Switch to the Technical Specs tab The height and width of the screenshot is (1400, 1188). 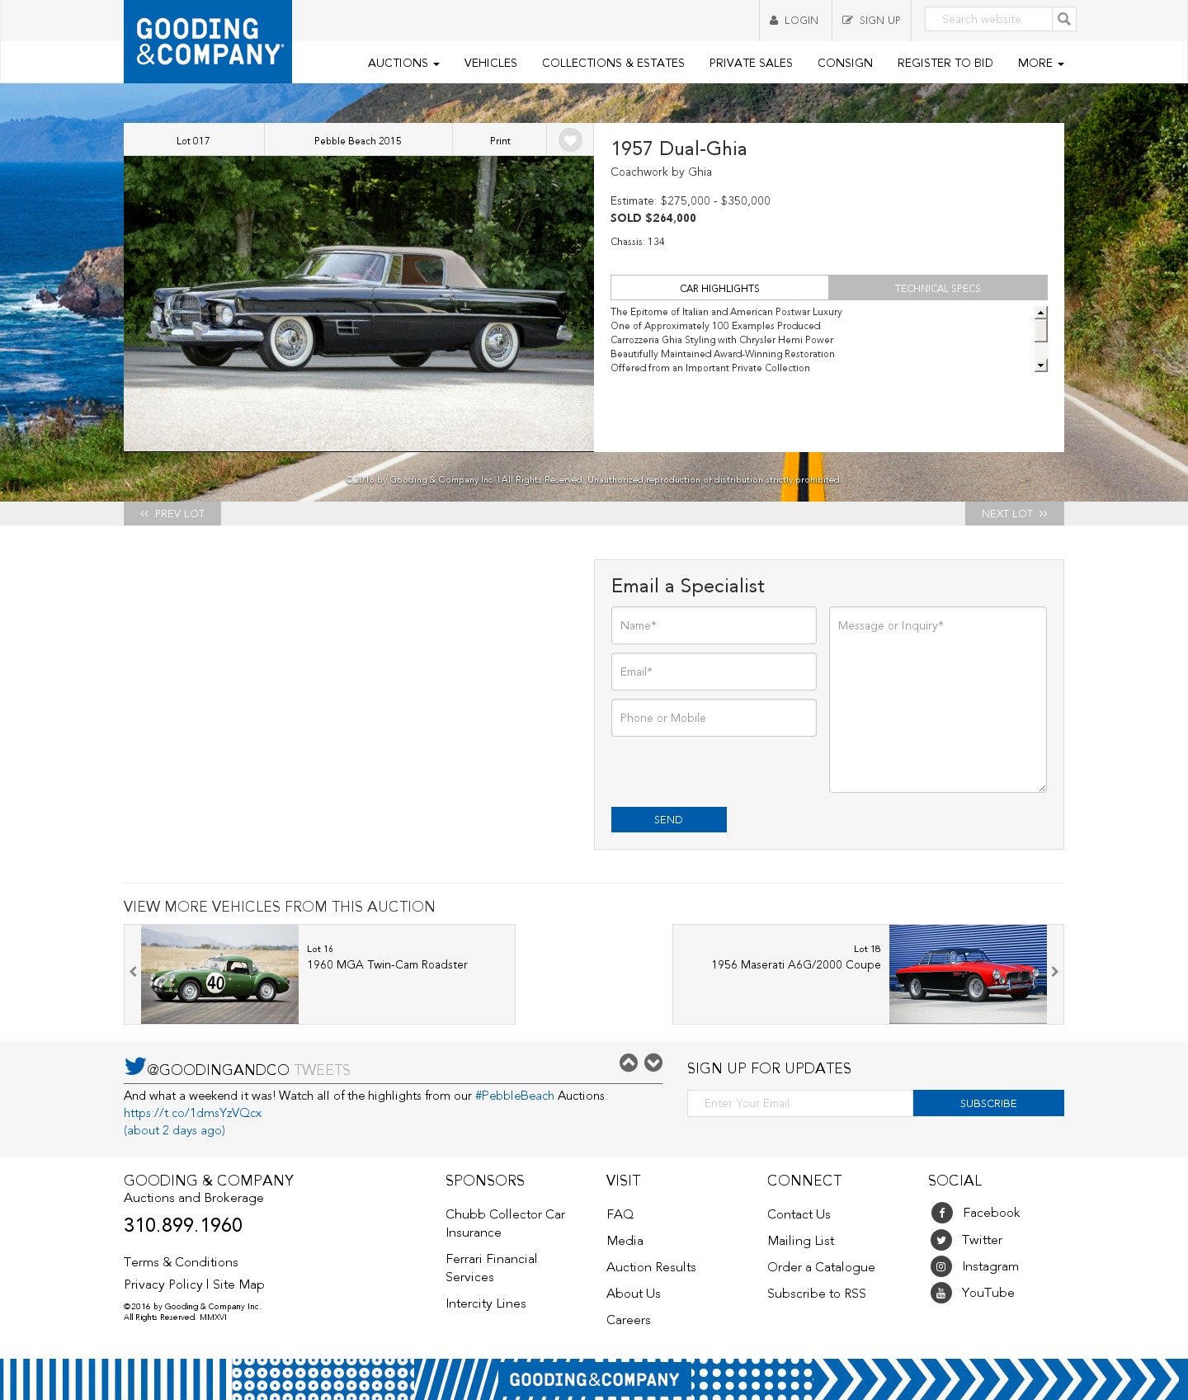(x=938, y=288)
